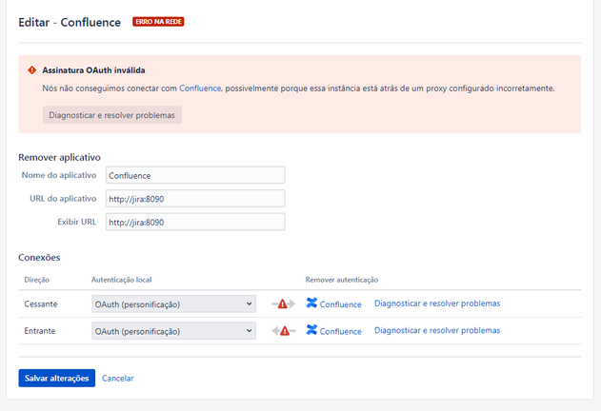This screenshot has height=411, width=601.
Task: Focus the Exibir URL field
Action: click(195, 223)
